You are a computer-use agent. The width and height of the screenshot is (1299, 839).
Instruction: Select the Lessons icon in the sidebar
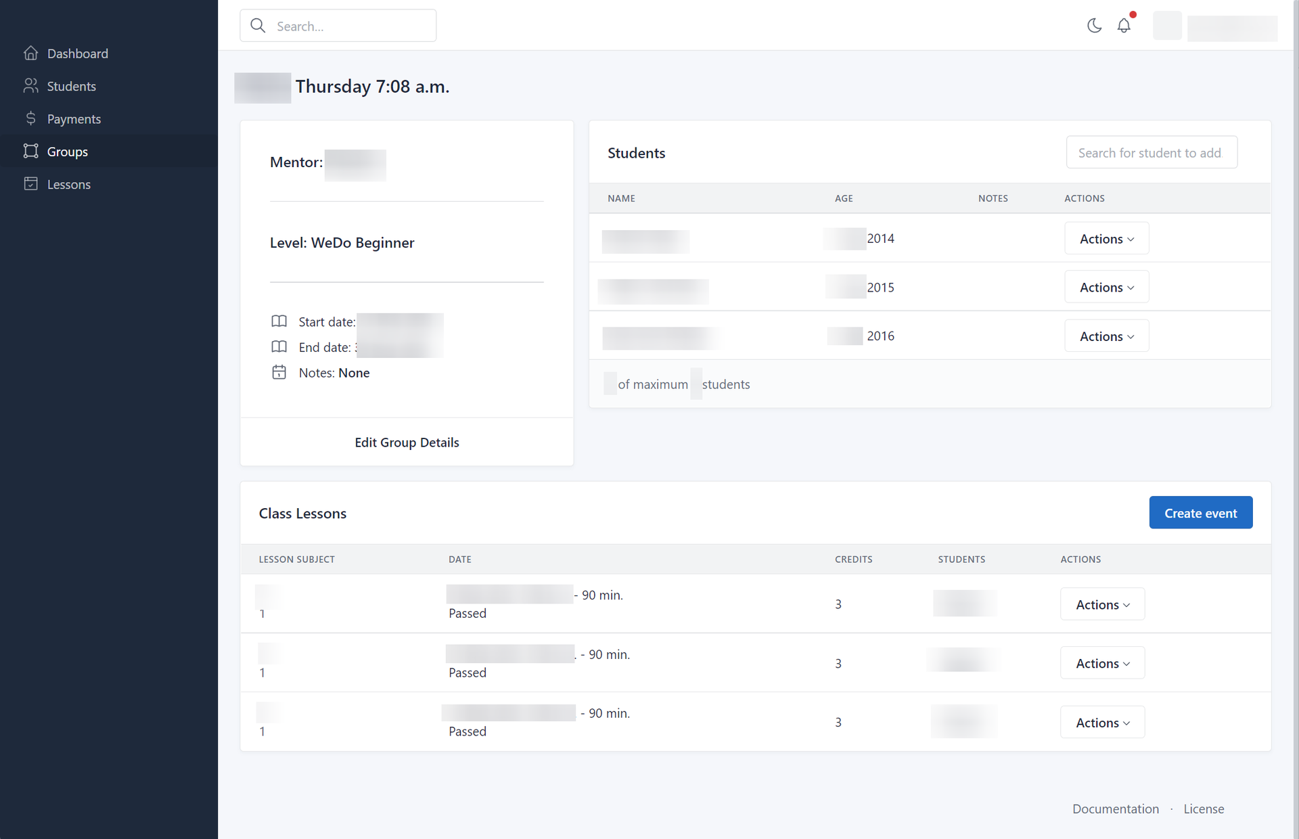pyautogui.click(x=31, y=183)
